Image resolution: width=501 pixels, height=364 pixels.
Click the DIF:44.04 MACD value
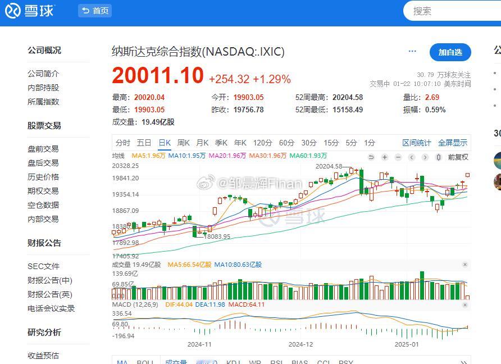pyautogui.click(x=179, y=304)
